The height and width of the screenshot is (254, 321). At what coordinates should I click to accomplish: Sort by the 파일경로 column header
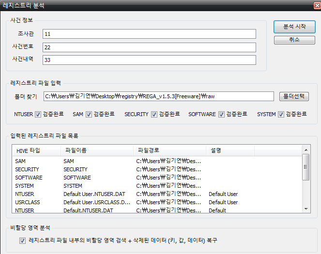coord(170,151)
